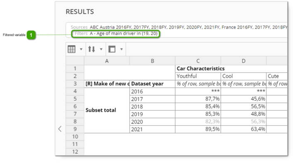295x163 pixels.
Task: Click the Dataset year cell
Action: (x=152, y=84)
